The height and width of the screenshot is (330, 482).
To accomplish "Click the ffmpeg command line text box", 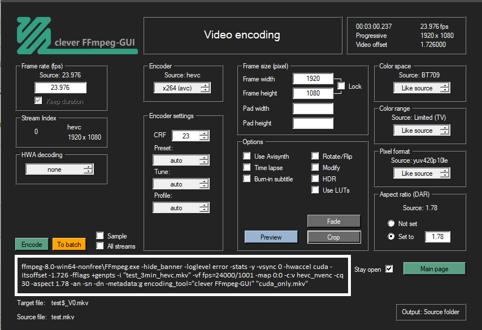I will point(183,275).
